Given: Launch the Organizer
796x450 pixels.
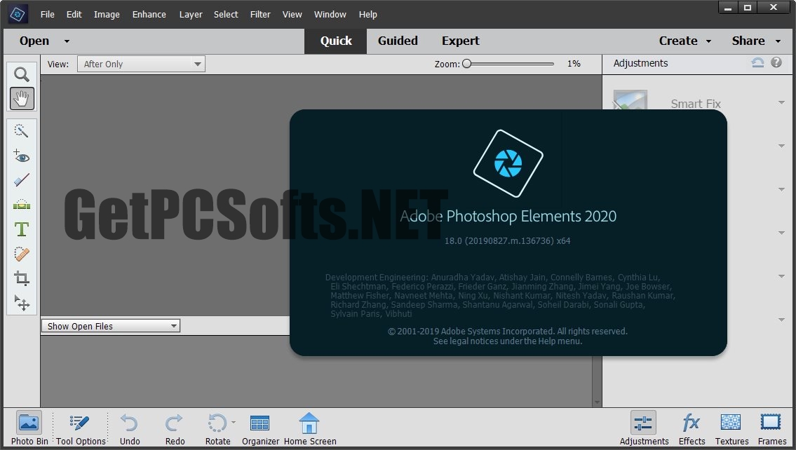Looking at the screenshot, I should (x=260, y=429).
